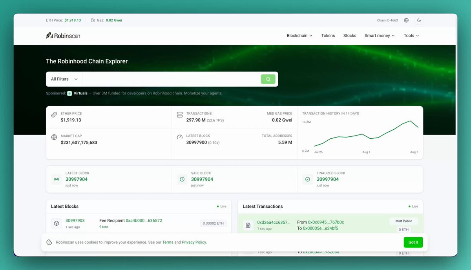Click the green search magnifier button
This screenshot has width=471, height=270.
coord(268,79)
